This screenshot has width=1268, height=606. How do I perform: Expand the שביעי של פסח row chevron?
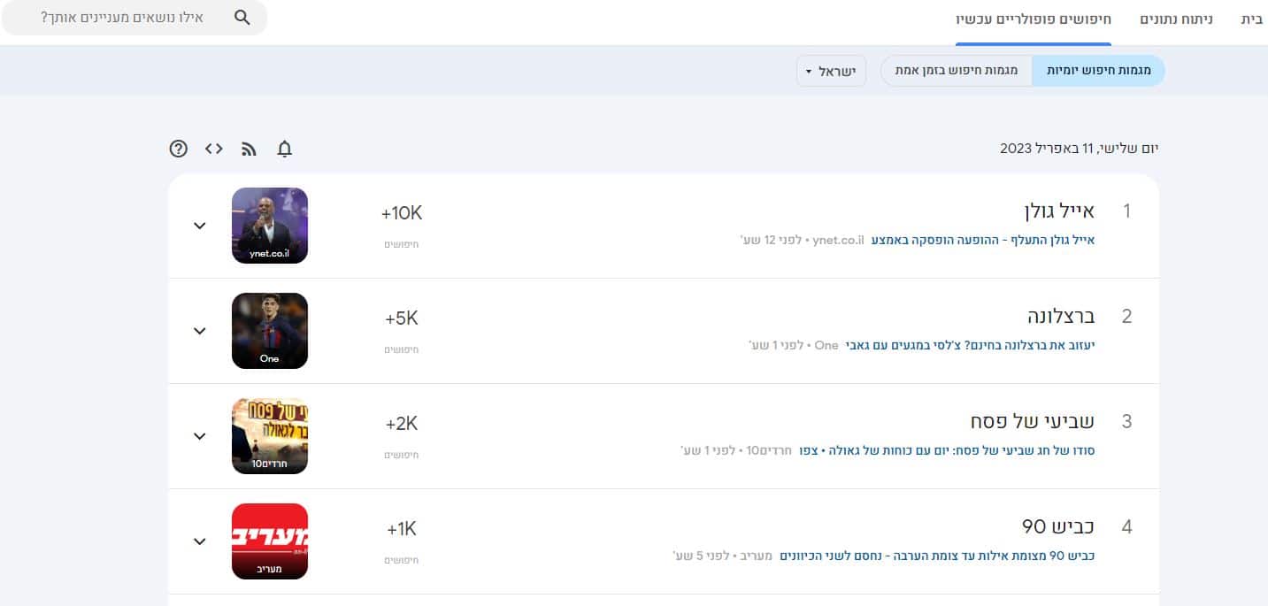point(200,436)
